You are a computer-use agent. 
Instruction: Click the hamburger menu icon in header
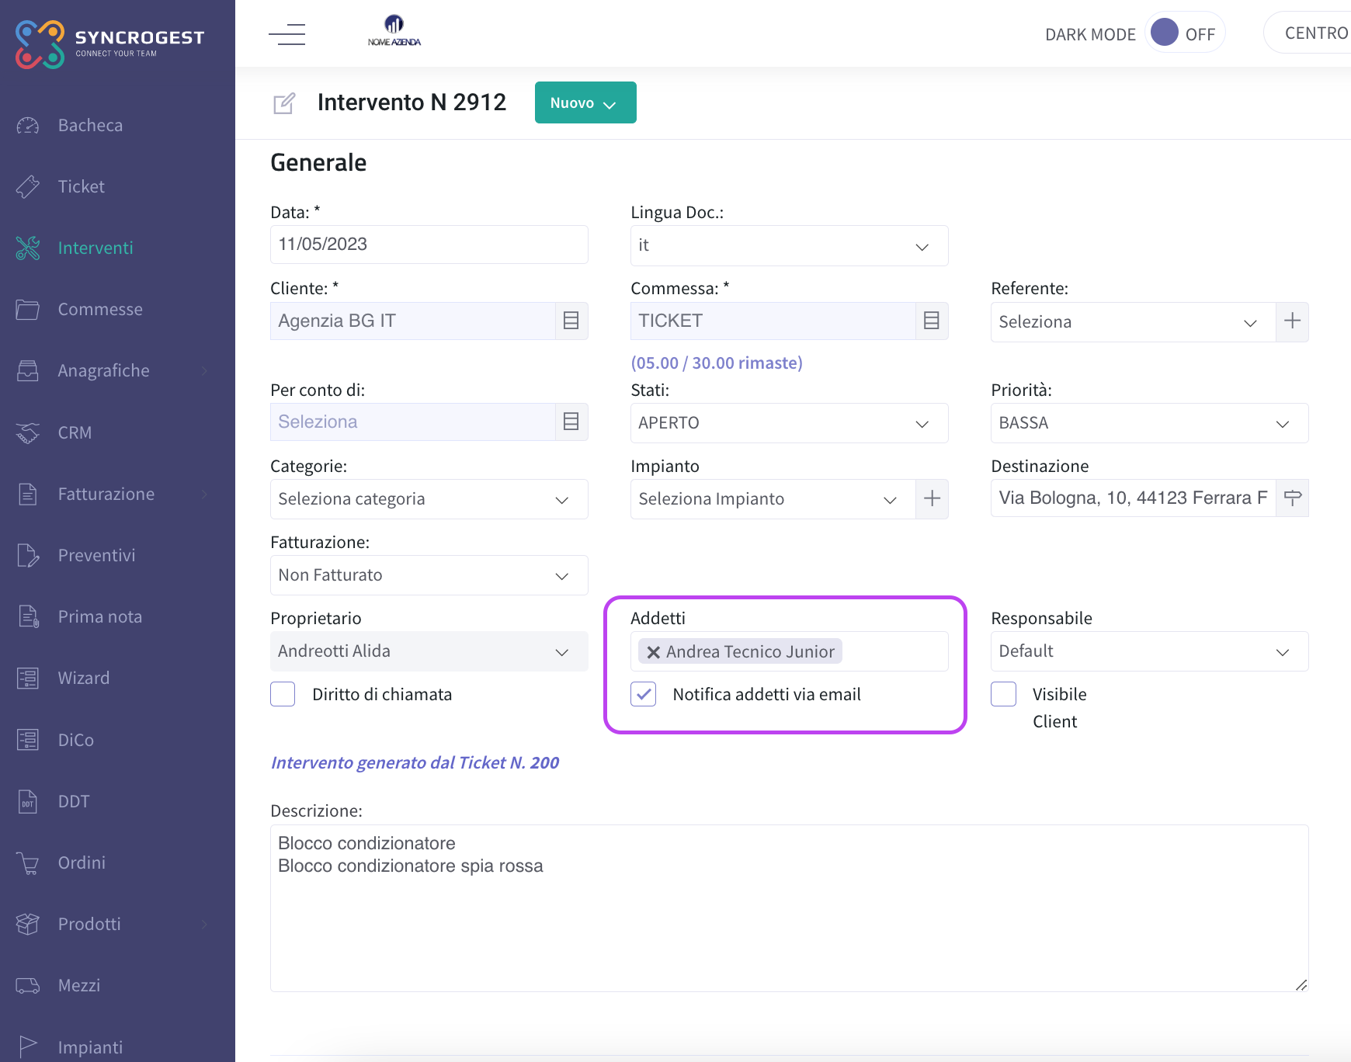pos(287,34)
